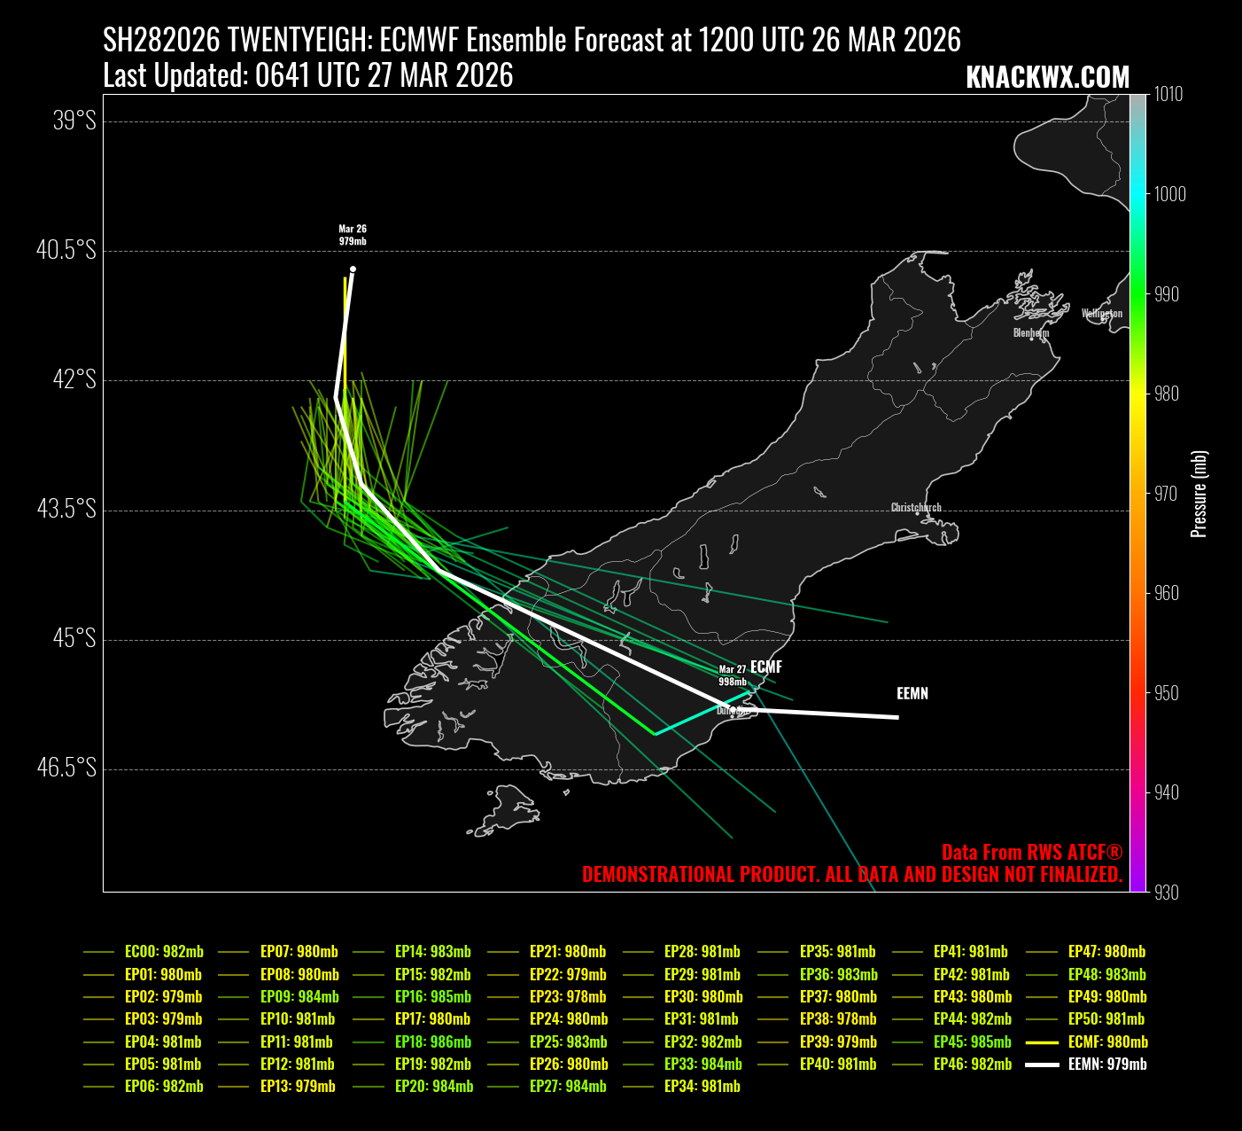Click the 1000 mark on the pressure colorbar

pos(1170,194)
